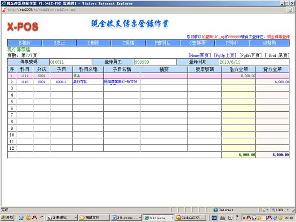Viewport: 296px width, 222px height.
Task: Click the 登錄員工 field showing 999999
Action: click(x=155, y=62)
